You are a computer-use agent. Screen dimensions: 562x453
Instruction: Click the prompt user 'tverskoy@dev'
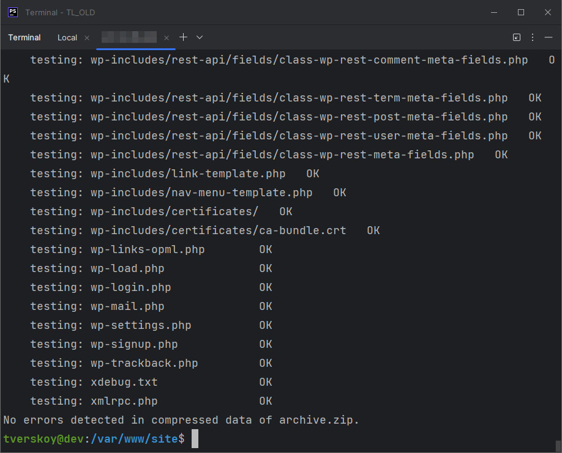click(x=43, y=439)
